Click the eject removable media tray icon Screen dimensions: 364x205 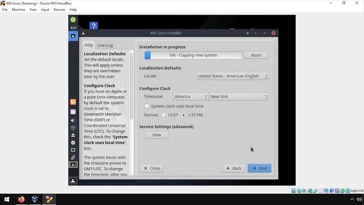(73, 136)
